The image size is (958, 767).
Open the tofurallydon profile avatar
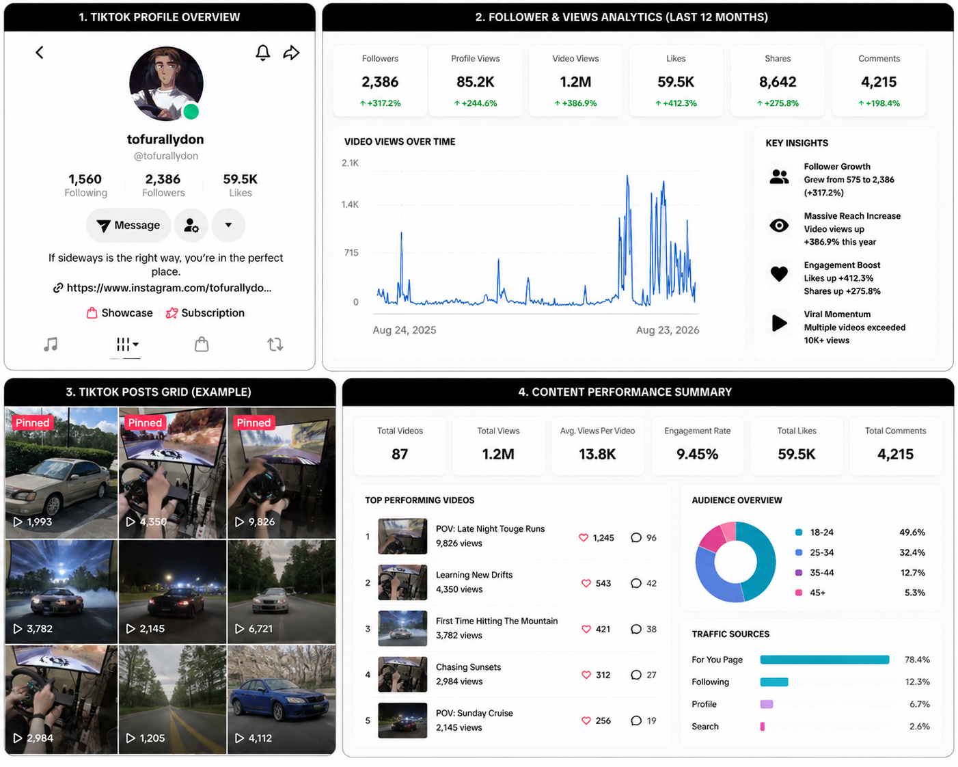click(166, 83)
